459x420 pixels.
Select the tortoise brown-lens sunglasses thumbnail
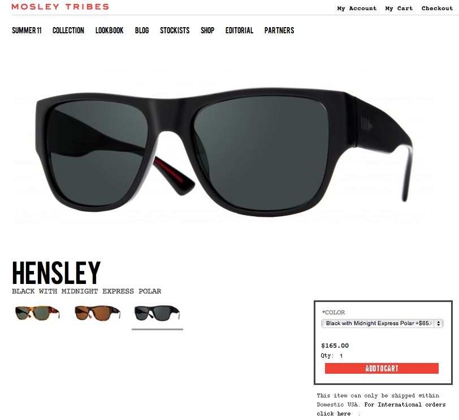[x=97, y=313]
